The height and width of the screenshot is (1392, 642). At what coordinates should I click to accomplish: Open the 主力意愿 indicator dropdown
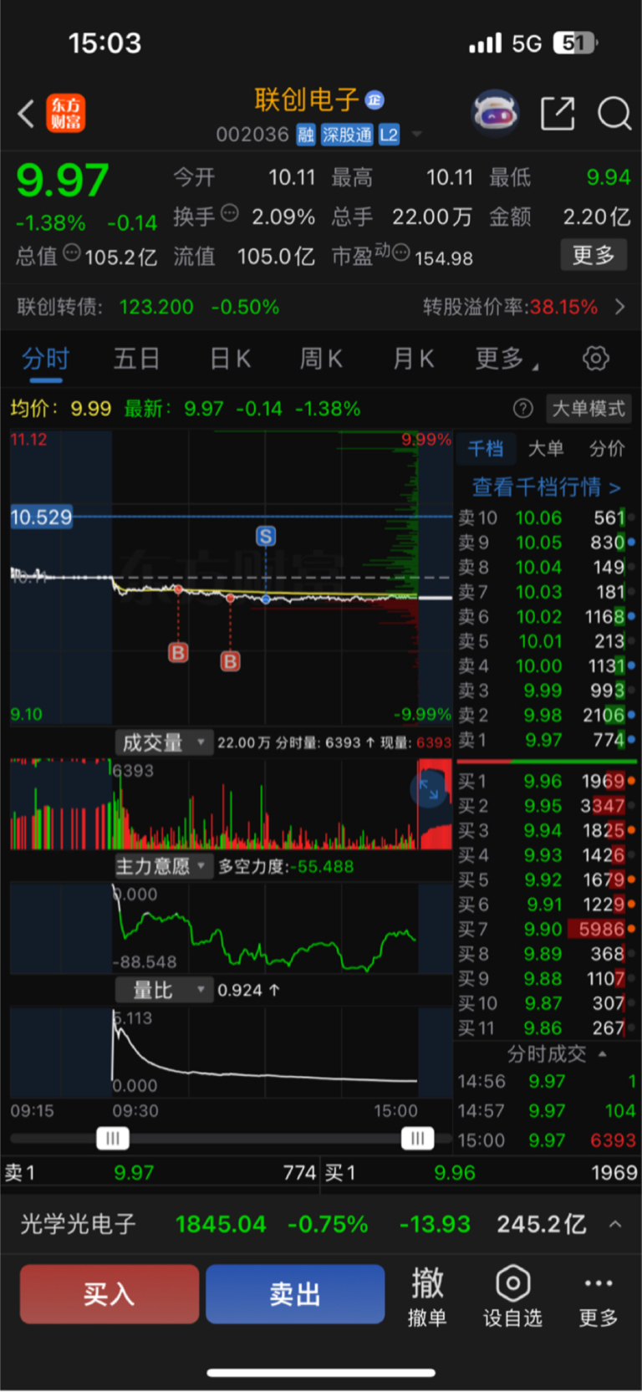pos(164,866)
